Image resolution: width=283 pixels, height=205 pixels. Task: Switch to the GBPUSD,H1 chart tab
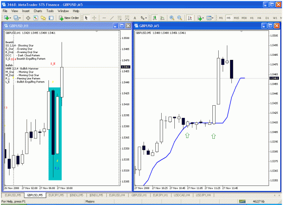pyautogui.click(x=139, y=195)
